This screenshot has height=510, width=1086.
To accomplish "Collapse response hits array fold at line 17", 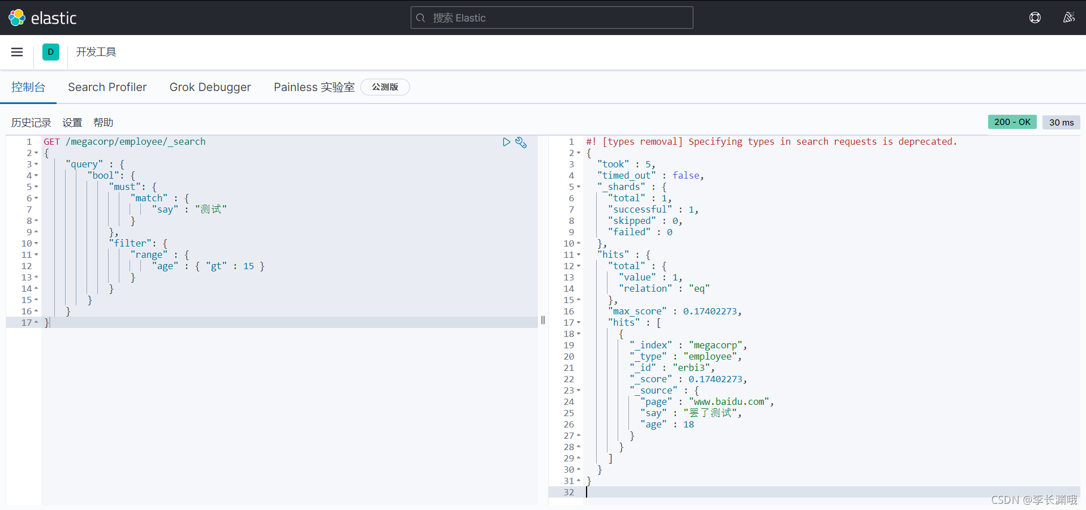I will pyautogui.click(x=579, y=323).
